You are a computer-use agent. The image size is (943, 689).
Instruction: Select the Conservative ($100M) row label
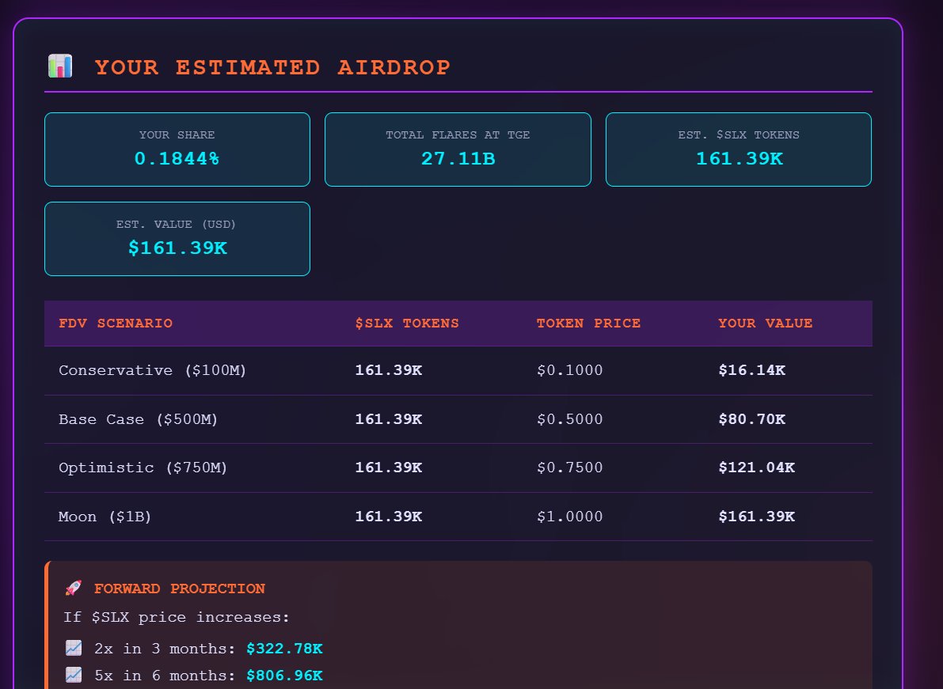152,370
